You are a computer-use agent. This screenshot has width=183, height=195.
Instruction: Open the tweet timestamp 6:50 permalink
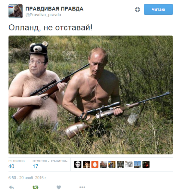tap(28, 178)
